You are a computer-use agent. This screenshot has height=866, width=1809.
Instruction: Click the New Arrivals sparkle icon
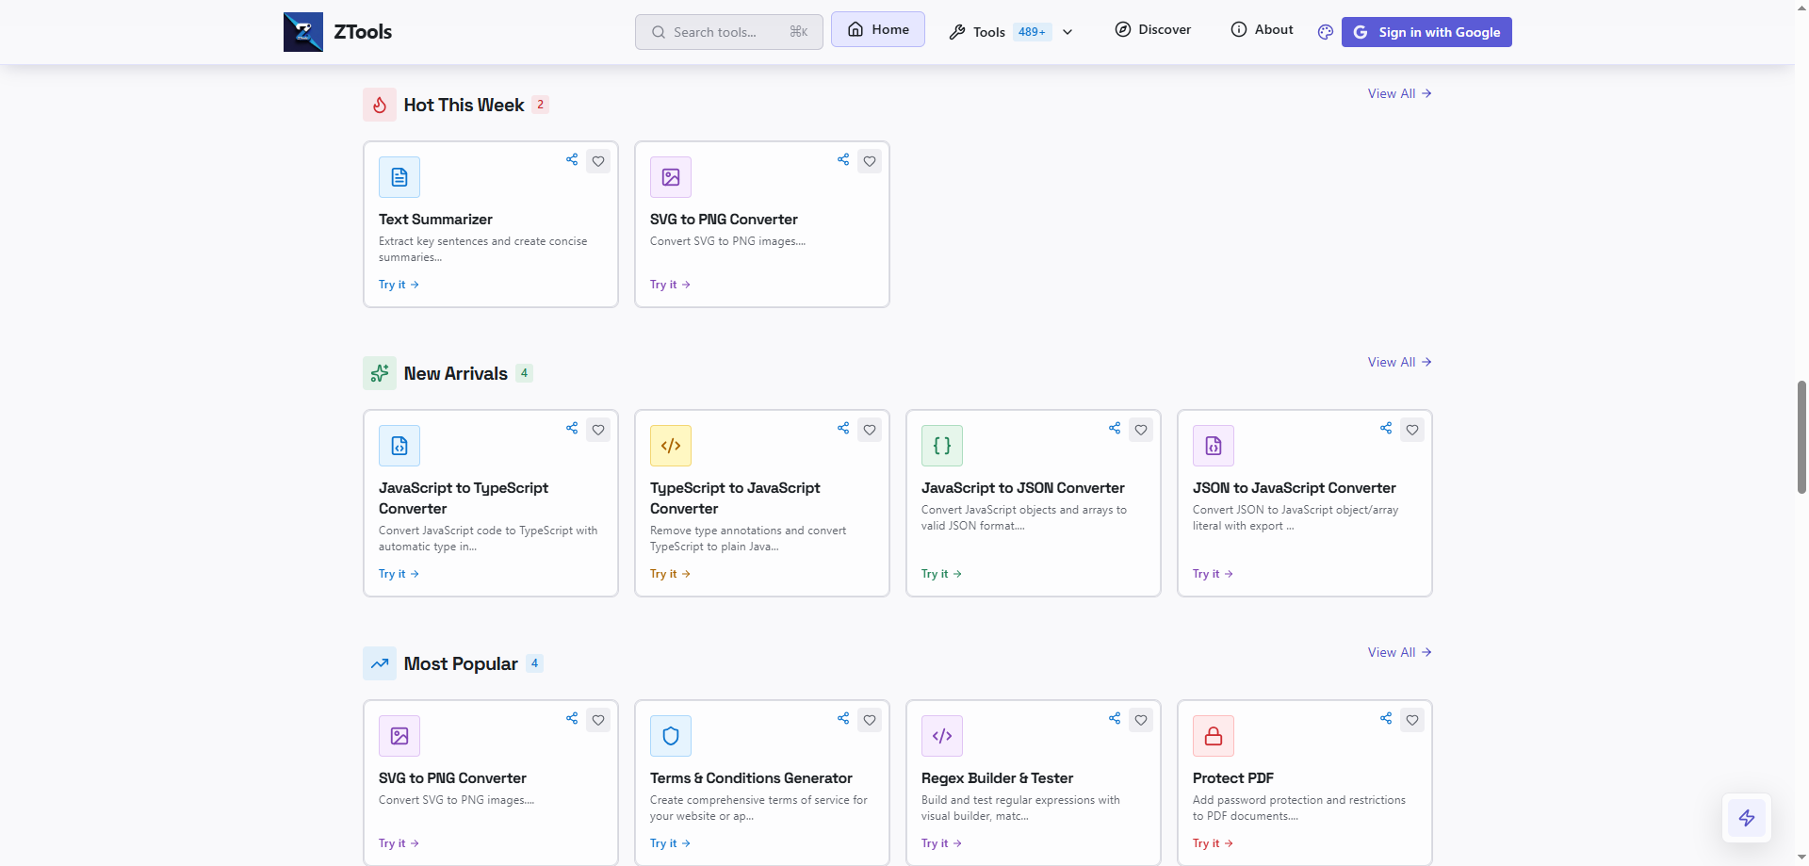pyautogui.click(x=380, y=373)
